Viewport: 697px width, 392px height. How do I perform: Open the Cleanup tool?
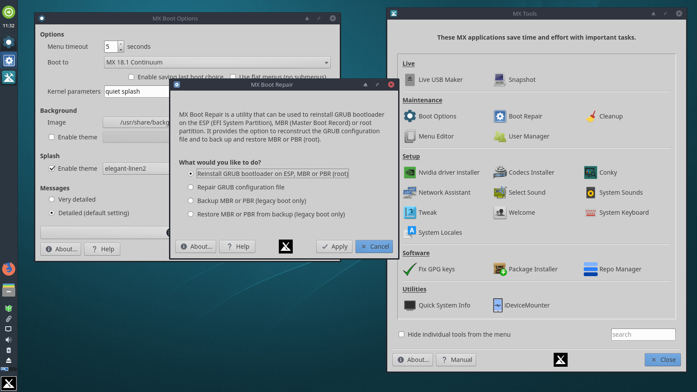[604, 116]
